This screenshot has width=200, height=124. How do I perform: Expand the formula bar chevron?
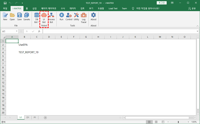[197, 31]
